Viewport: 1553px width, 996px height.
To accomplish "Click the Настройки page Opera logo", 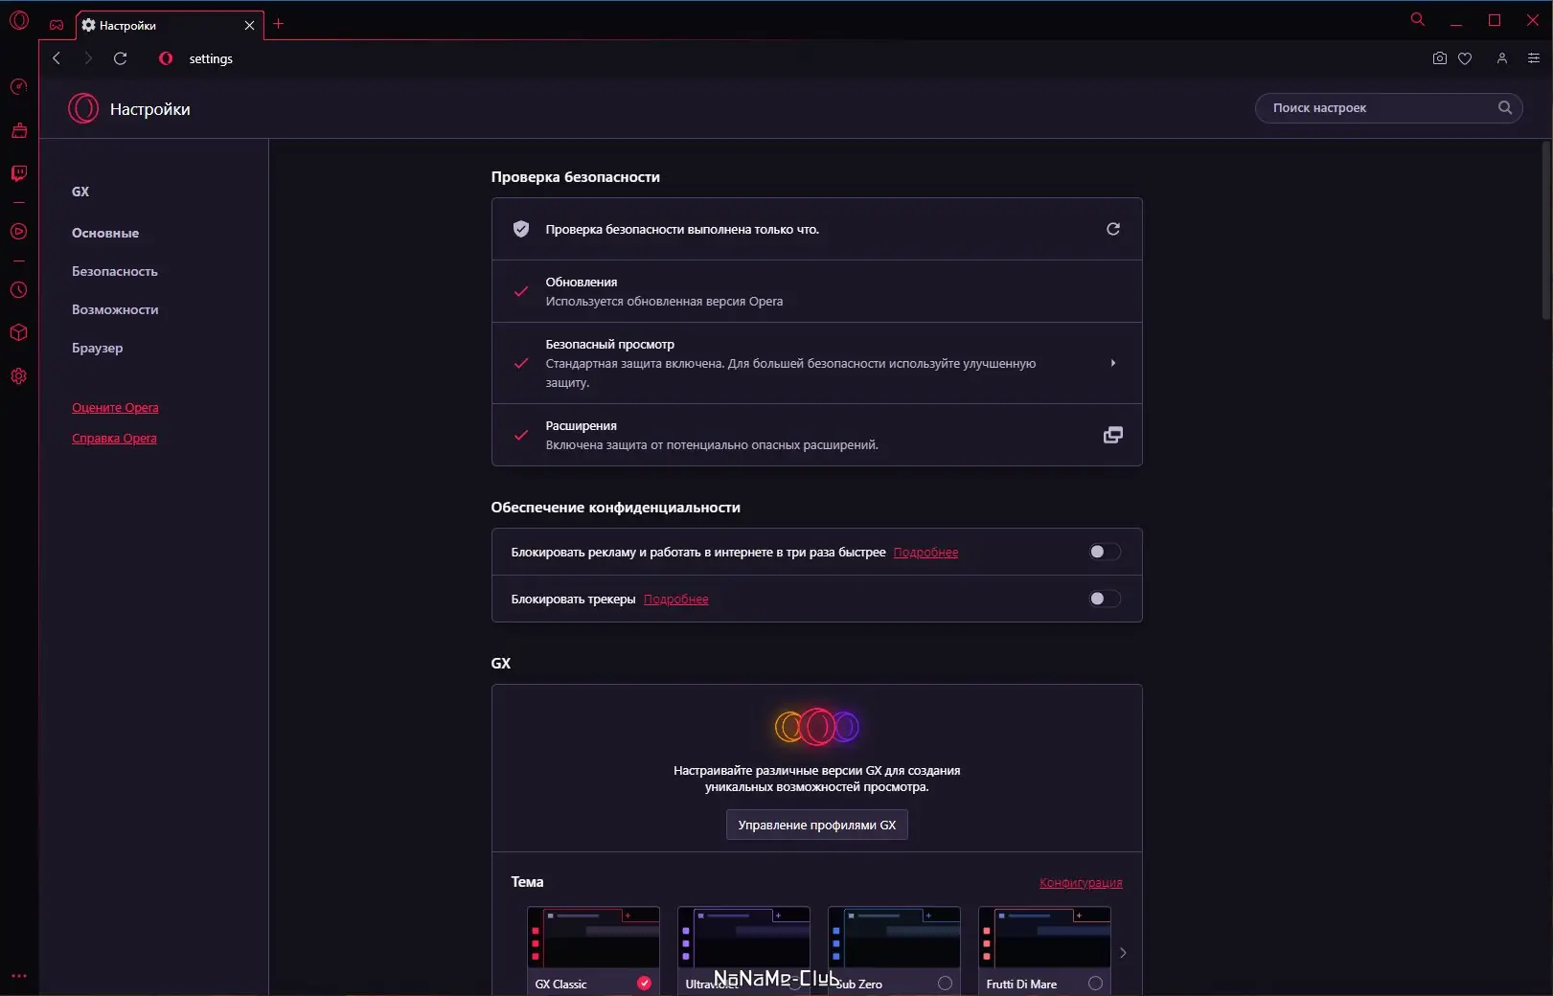I will click(x=83, y=108).
